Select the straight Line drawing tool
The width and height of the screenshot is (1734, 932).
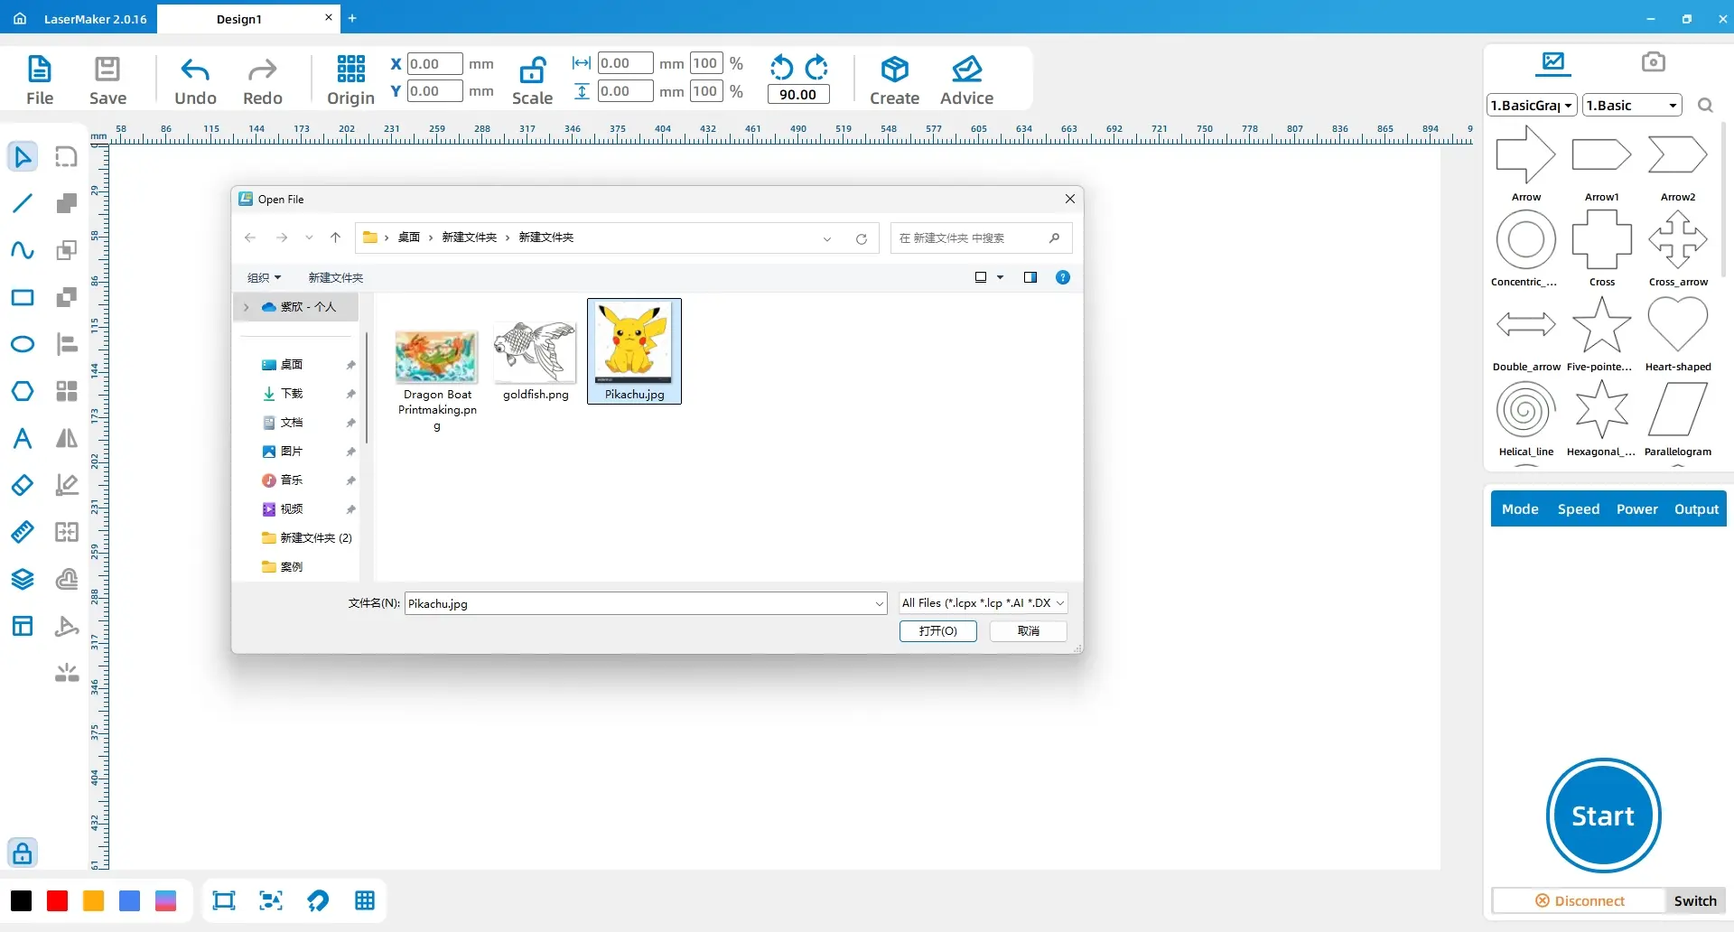pos(23,203)
